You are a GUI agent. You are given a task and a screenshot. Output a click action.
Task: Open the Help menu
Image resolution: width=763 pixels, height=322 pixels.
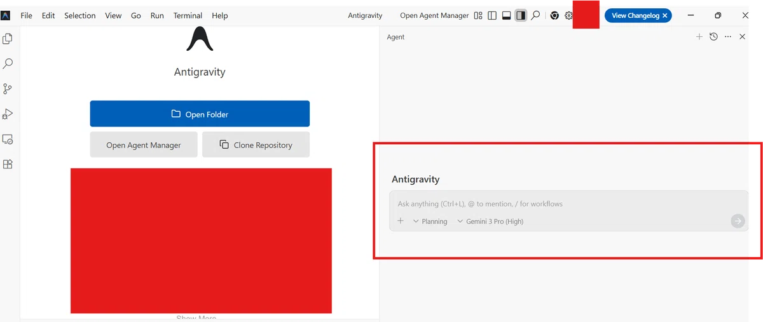pyautogui.click(x=220, y=15)
